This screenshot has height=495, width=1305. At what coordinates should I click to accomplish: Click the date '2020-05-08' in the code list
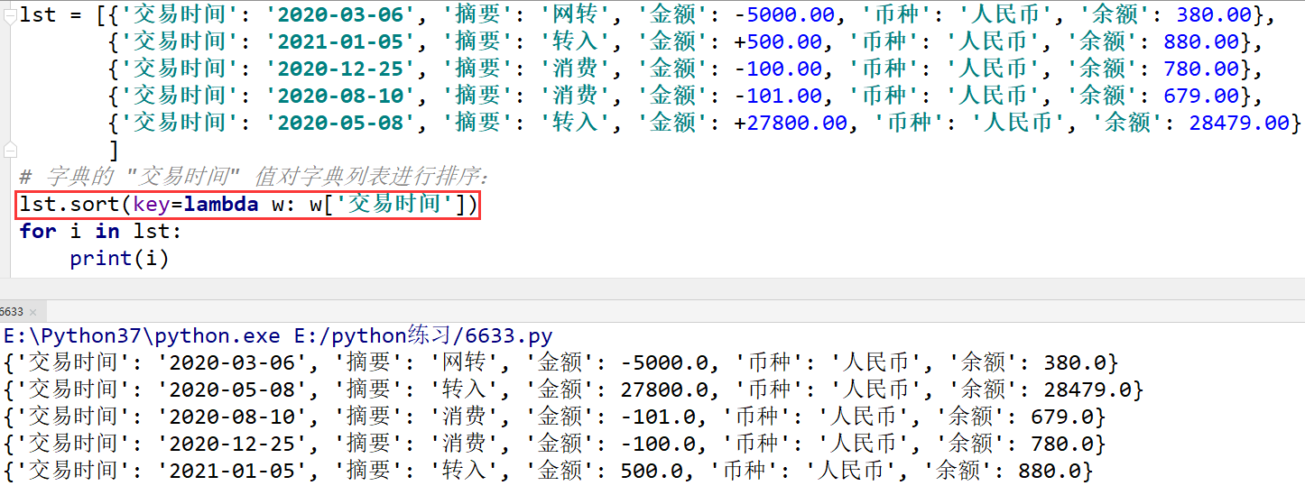[339, 123]
